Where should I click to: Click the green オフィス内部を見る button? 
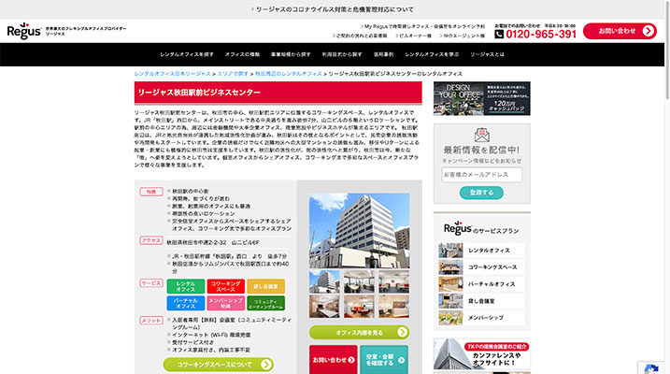pyautogui.click(x=359, y=332)
